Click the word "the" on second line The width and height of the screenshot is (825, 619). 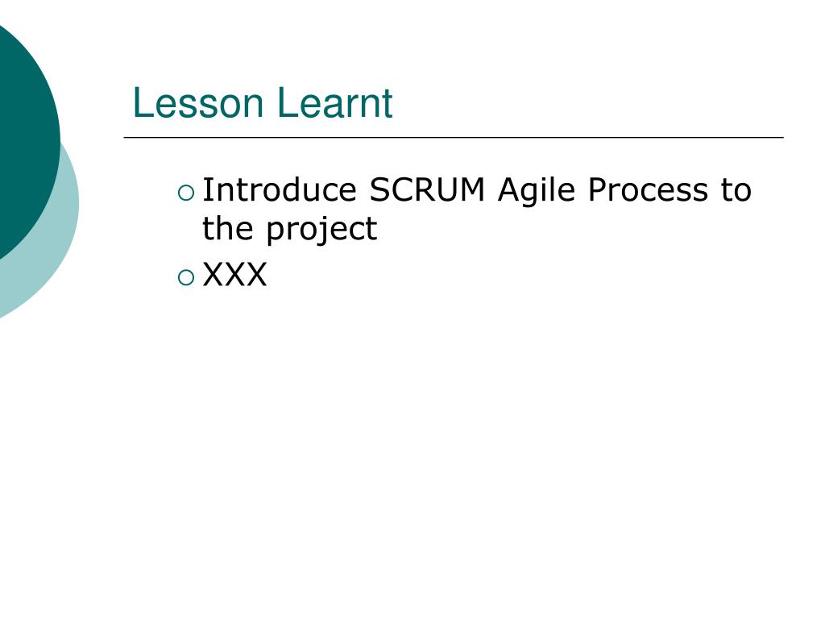pos(227,228)
